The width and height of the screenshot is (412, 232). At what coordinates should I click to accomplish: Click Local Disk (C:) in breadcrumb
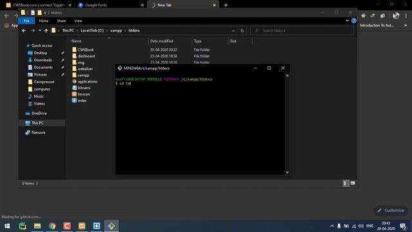pos(92,30)
